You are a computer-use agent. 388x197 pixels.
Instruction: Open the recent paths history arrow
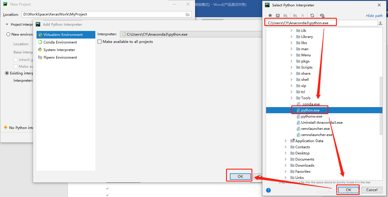(380, 23)
